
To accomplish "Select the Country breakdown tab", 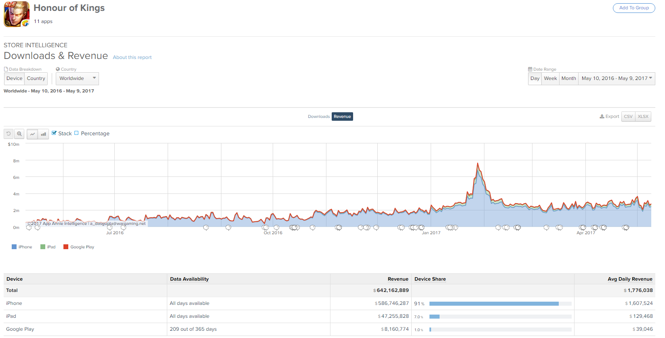I will tap(36, 78).
